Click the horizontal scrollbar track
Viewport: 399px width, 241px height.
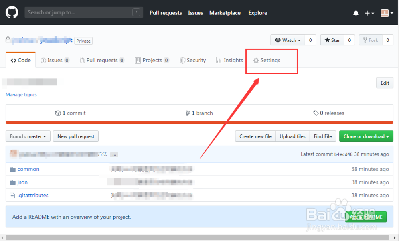[198, 238]
